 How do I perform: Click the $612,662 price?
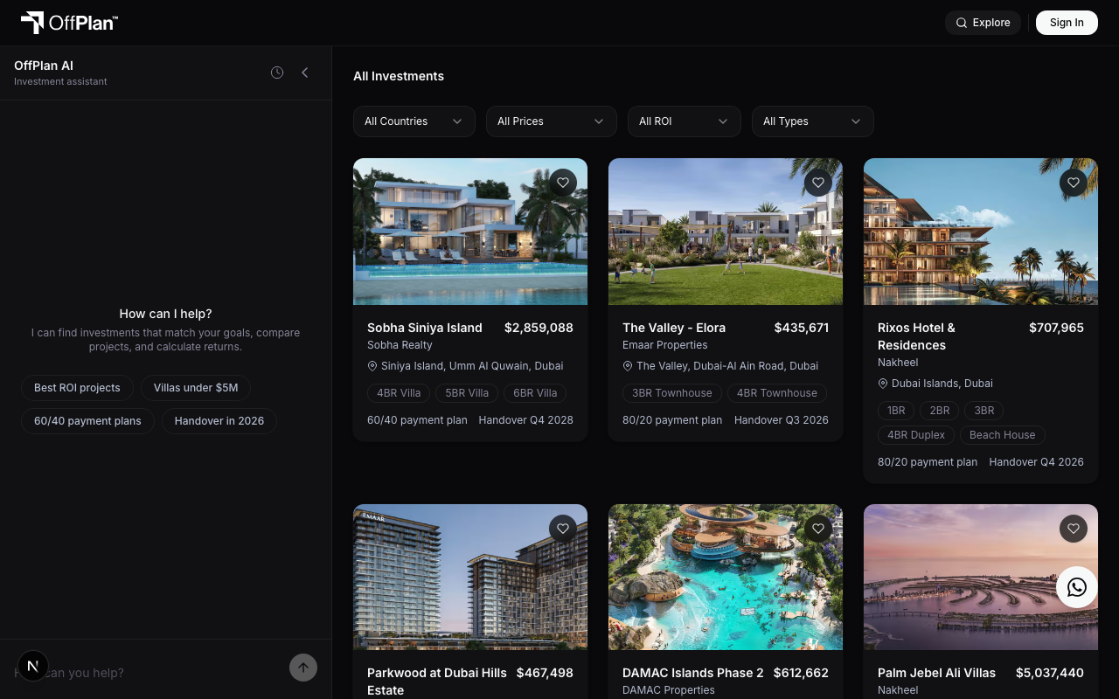pos(801,673)
